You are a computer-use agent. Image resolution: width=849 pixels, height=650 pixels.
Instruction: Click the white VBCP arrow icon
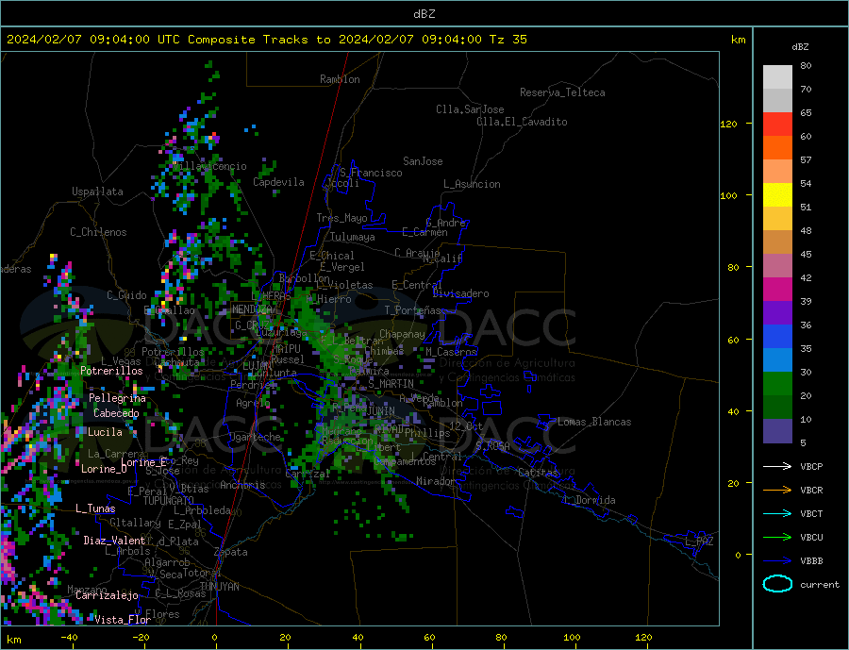(777, 466)
